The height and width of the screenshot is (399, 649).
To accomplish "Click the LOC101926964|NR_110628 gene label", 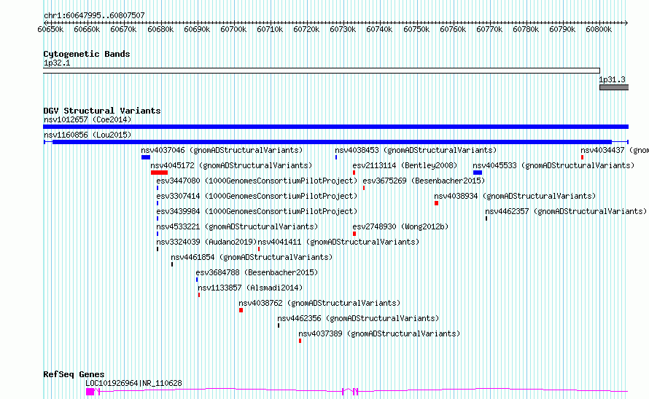I will tap(133, 383).
